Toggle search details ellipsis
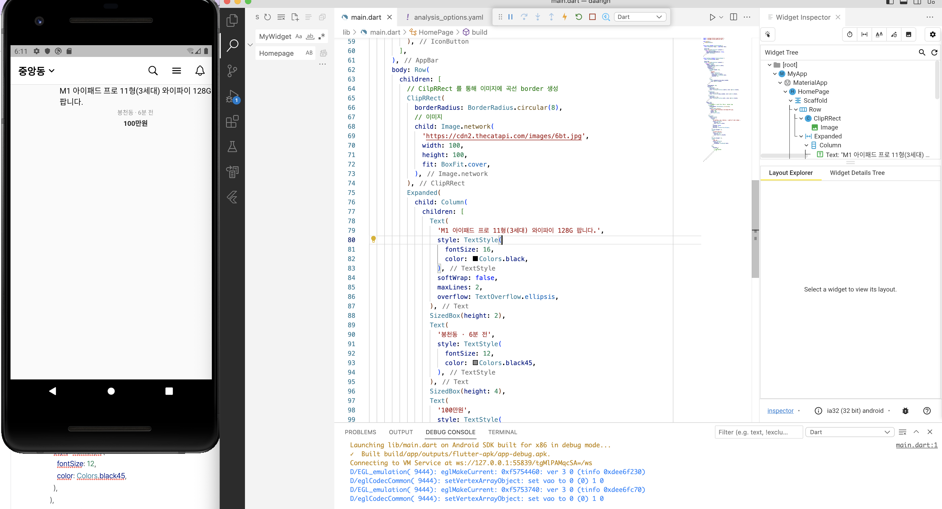The image size is (942, 509). (322, 64)
